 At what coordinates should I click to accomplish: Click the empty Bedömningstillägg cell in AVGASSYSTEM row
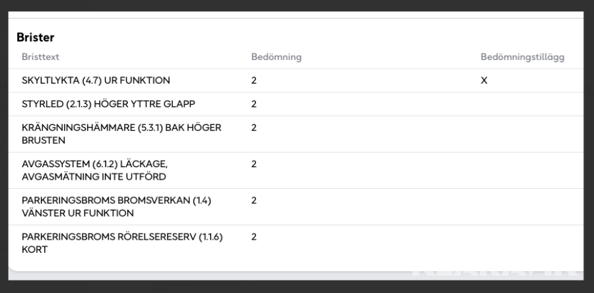tap(522, 170)
